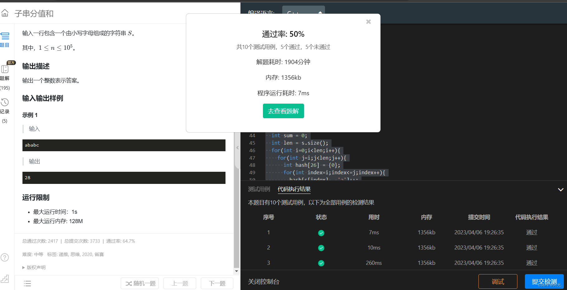Click the pass status icon in row 2
Screen dimensions: 567x290
point(321,248)
